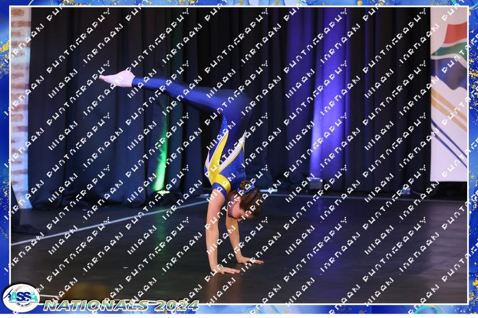Screen dimensions: 478x318
Task: Click the ASSA logo badge
Action: point(21,298)
